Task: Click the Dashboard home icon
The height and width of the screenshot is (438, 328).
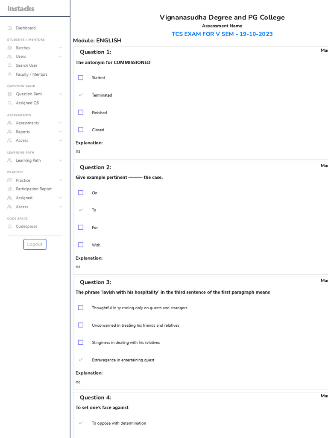Action: click(x=10, y=28)
